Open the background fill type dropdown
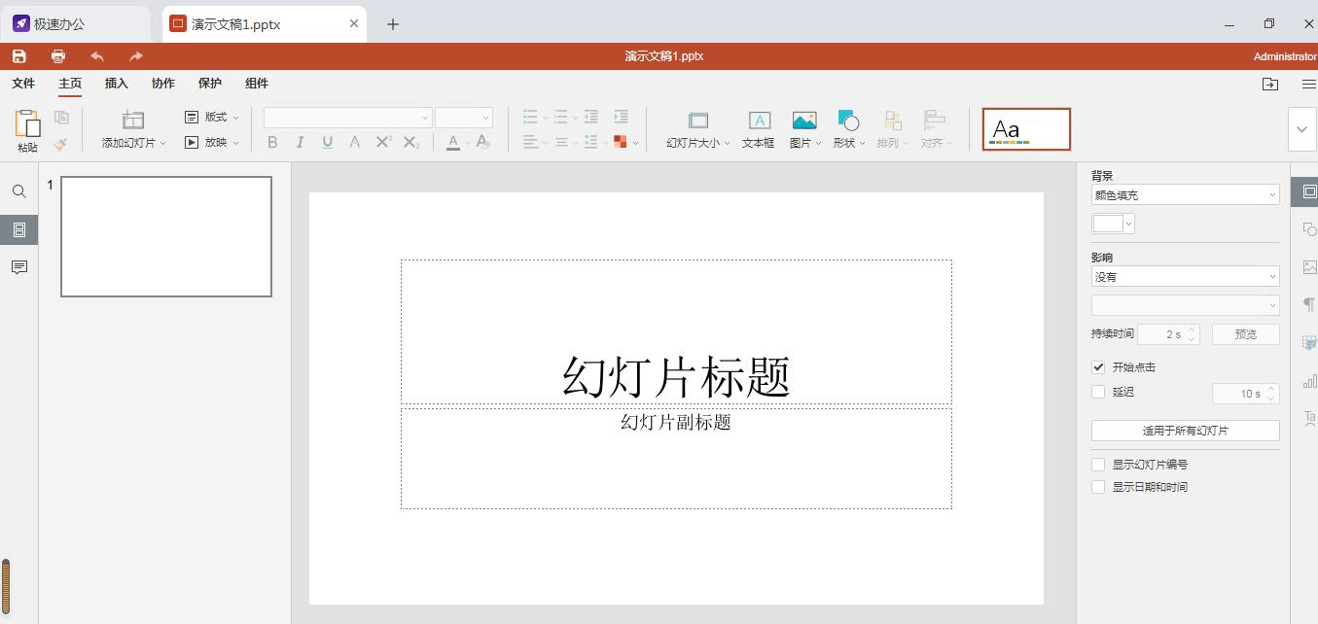Image resolution: width=1318 pixels, height=624 pixels. click(1184, 194)
